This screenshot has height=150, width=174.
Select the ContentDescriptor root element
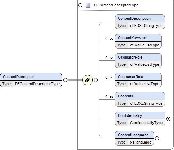click(x=31, y=80)
